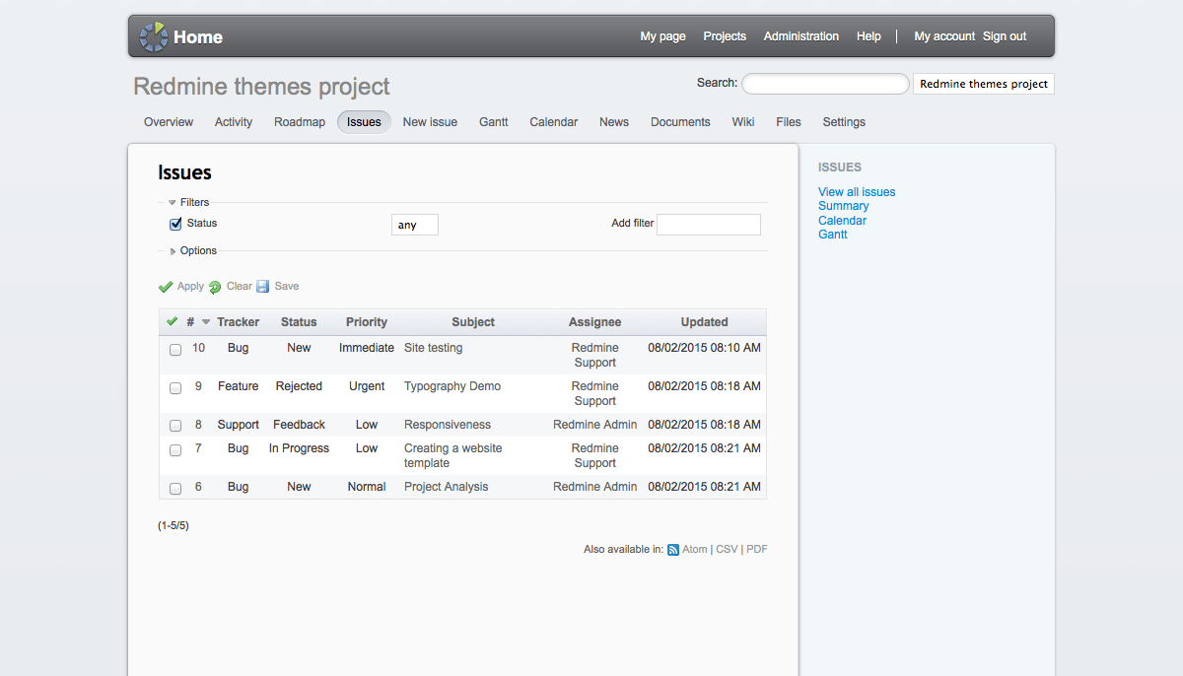This screenshot has width=1183, height=676.
Task: Open the Overview tab
Action: (169, 122)
